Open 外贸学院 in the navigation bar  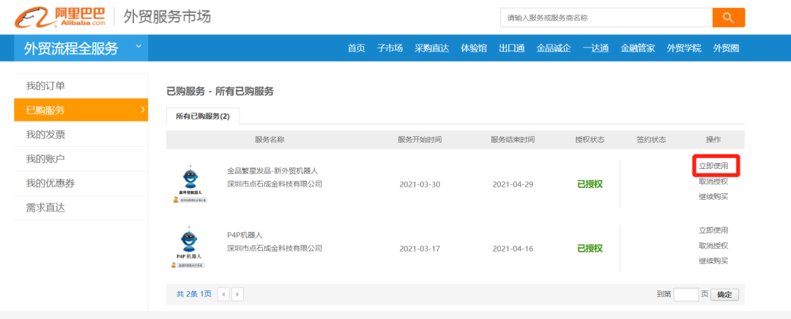coord(684,48)
